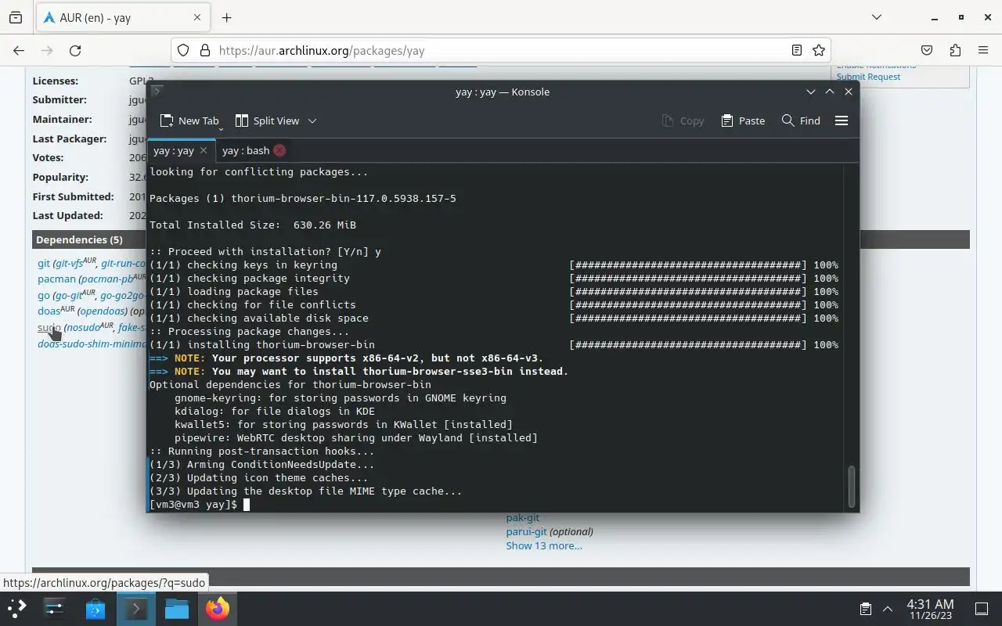Click the 'First Submitted:' label

[x=73, y=196]
